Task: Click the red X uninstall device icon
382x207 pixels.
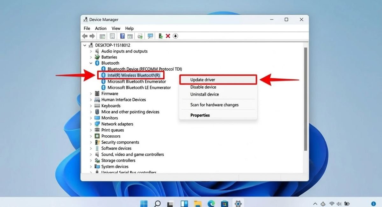Action: click(x=168, y=36)
